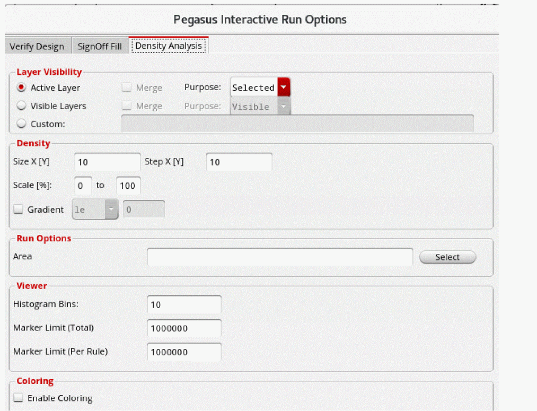Choose the Visible Layers radio option

coord(22,106)
